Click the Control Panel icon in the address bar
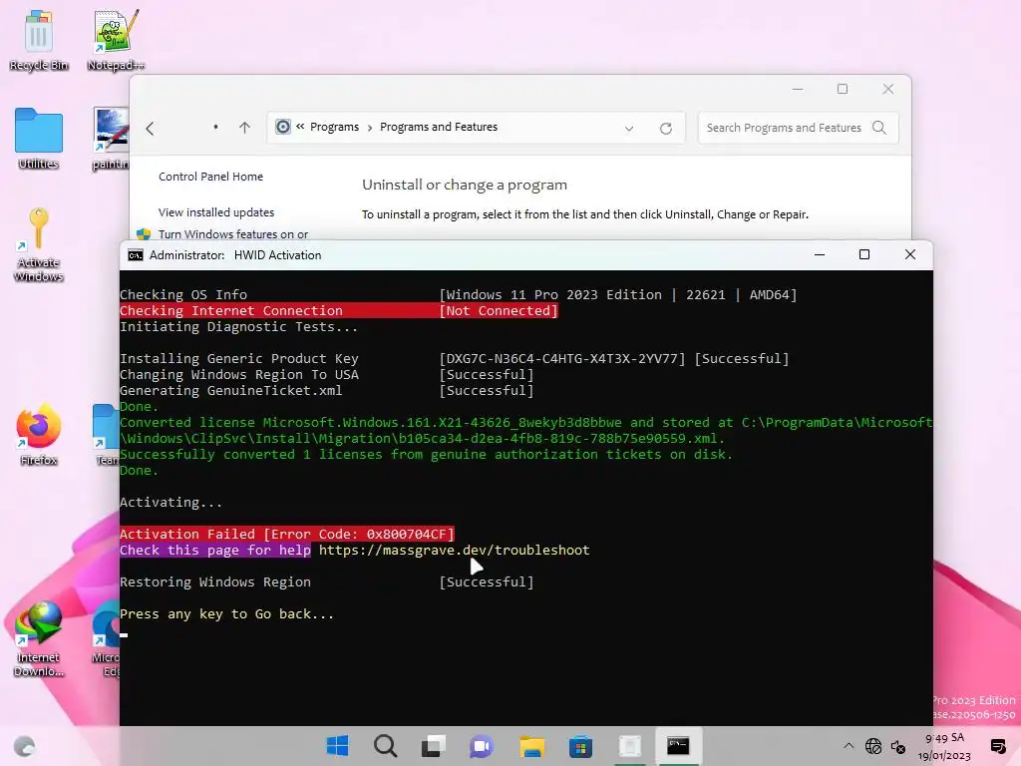Image resolution: width=1021 pixels, height=766 pixels. pyautogui.click(x=282, y=127)
